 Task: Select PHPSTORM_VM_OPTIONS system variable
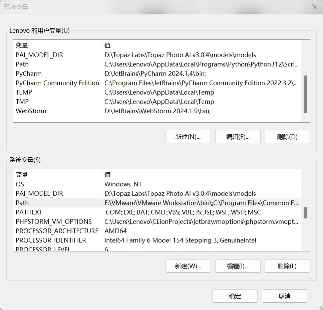point(54,221)
